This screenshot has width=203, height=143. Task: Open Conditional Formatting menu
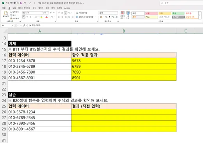(x=122, y=15)
